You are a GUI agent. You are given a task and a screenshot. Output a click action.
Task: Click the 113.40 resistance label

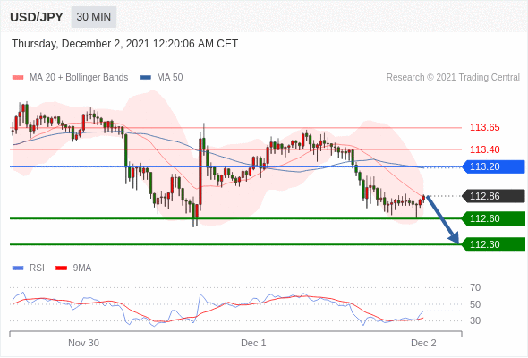pyautogui.click(x=484, y=149)
